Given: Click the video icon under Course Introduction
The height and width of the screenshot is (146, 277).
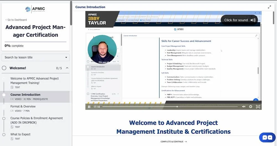Looking at the screenshot, I should 12,99.
